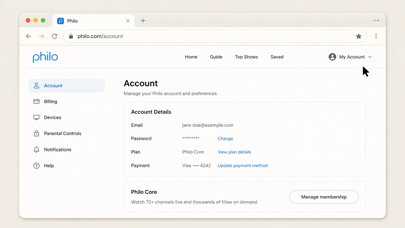Click Change password link

225,139
